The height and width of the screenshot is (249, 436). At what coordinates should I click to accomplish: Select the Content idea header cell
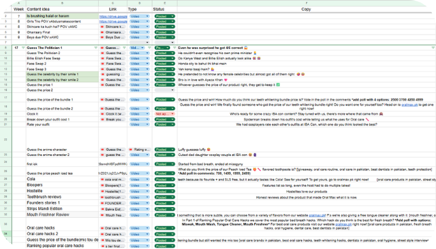point(62,9)
